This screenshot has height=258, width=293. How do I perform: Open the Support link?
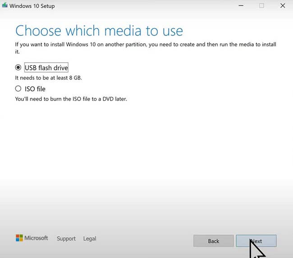pyautogui.click(x=66, y=239)
